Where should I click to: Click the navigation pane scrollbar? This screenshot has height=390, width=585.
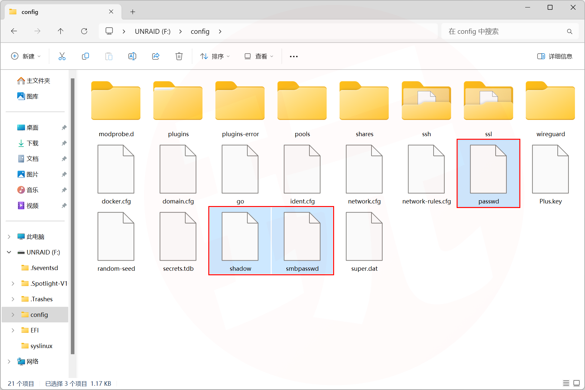point(72,216)
